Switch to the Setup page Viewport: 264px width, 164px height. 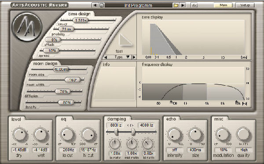[245, 5]
